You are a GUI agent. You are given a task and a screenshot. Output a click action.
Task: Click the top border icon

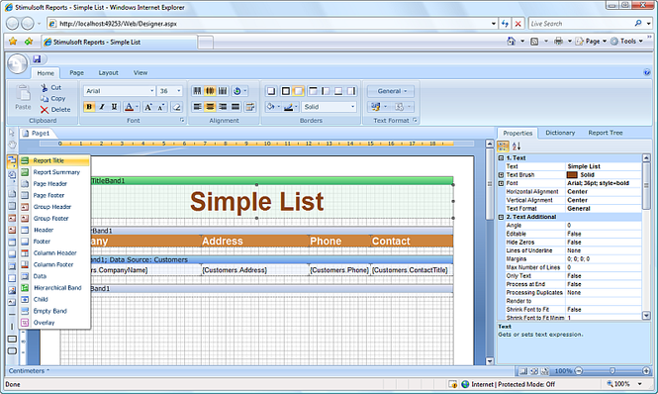click(x=313, y=91)
